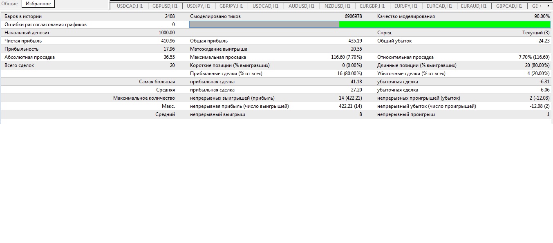This screenshot has width=553, height=243.
Task: Click the Короткие позиции (% выигравших) label
Action: pyautogui.click(x=230, y=65)
